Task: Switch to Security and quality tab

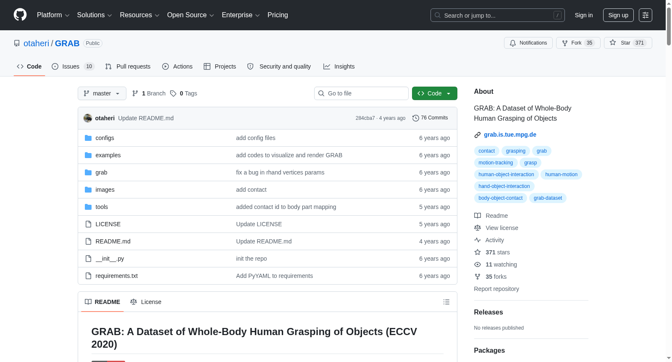Action: [279, 66]
